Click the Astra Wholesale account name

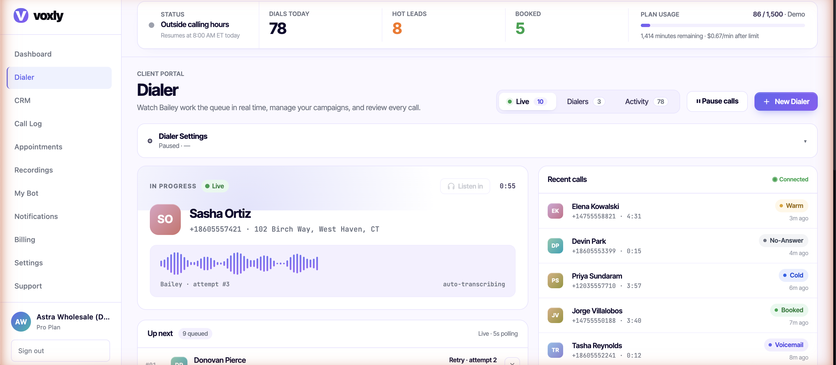(73, 317)
